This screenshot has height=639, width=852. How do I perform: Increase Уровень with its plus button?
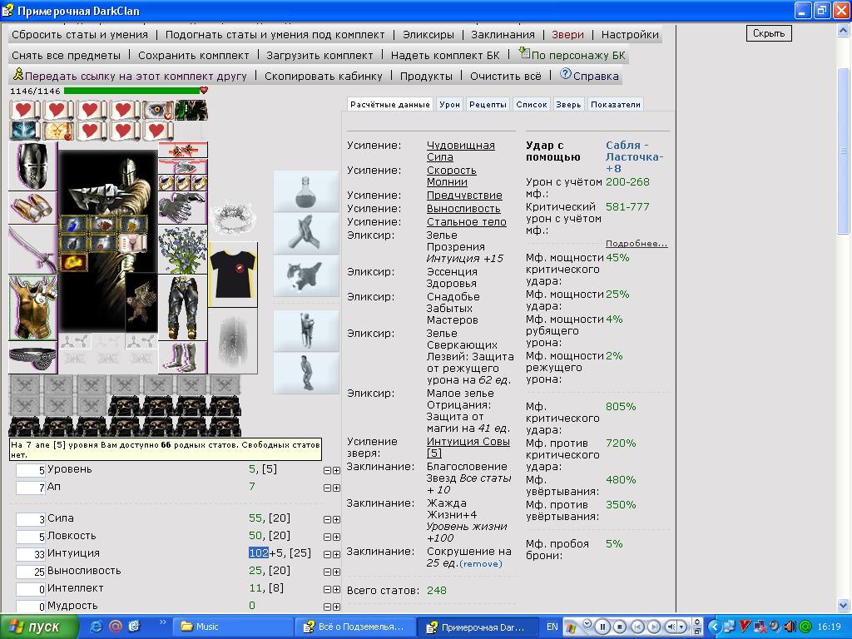(x=336, y=471)
